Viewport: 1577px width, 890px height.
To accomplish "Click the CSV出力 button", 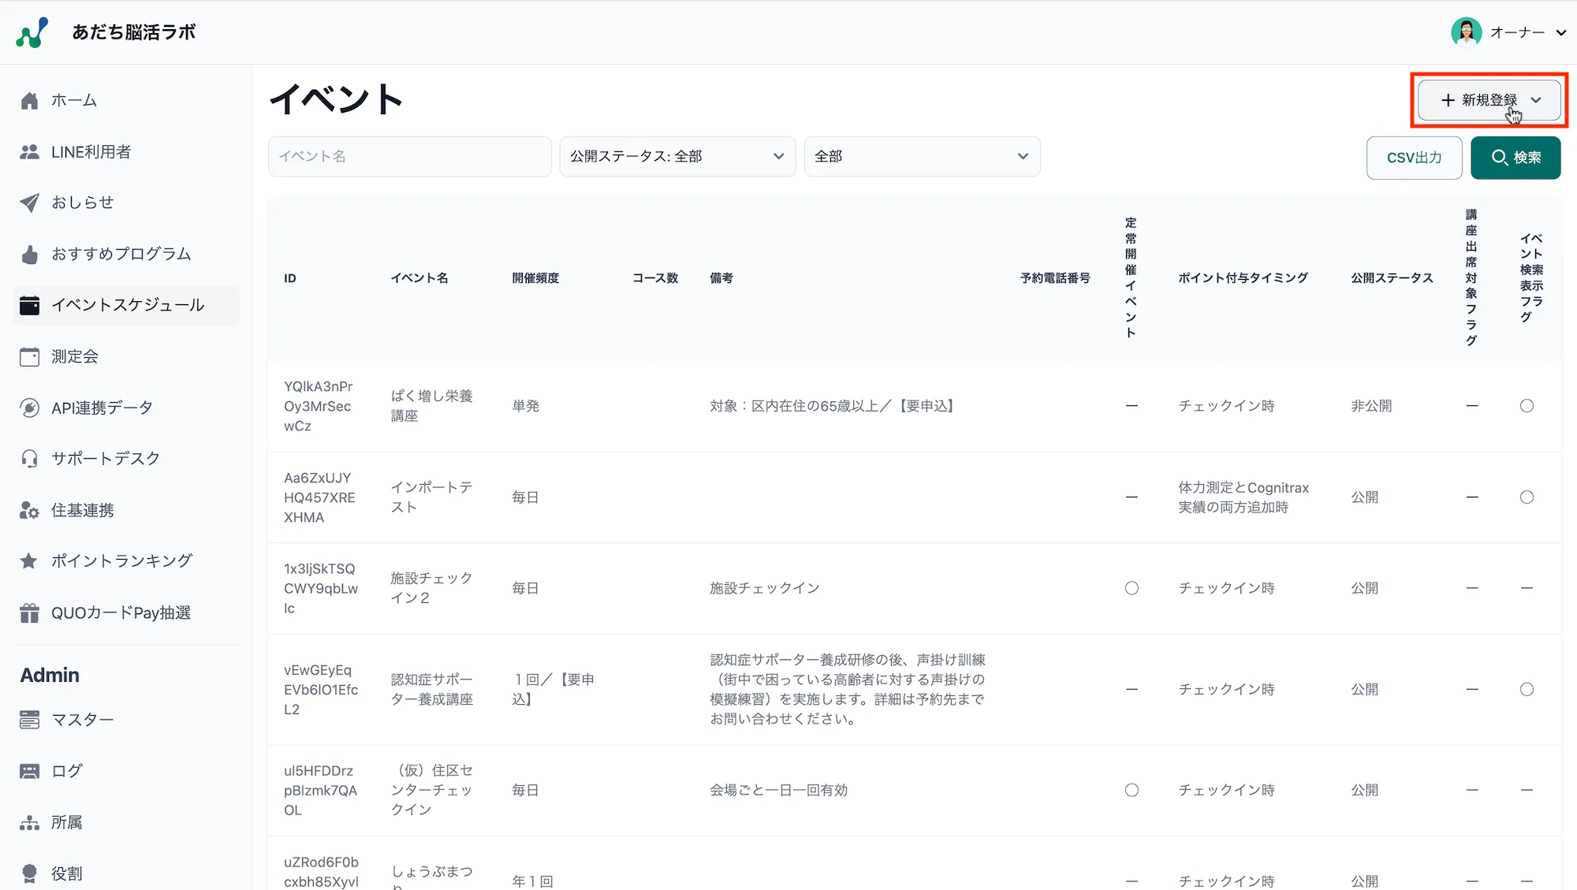I will coord(1414,157).
